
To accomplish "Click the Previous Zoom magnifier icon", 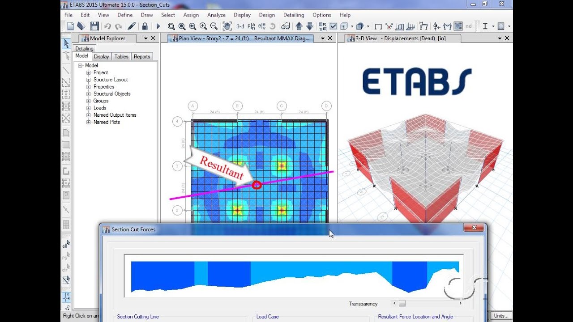I will point(192,26).
